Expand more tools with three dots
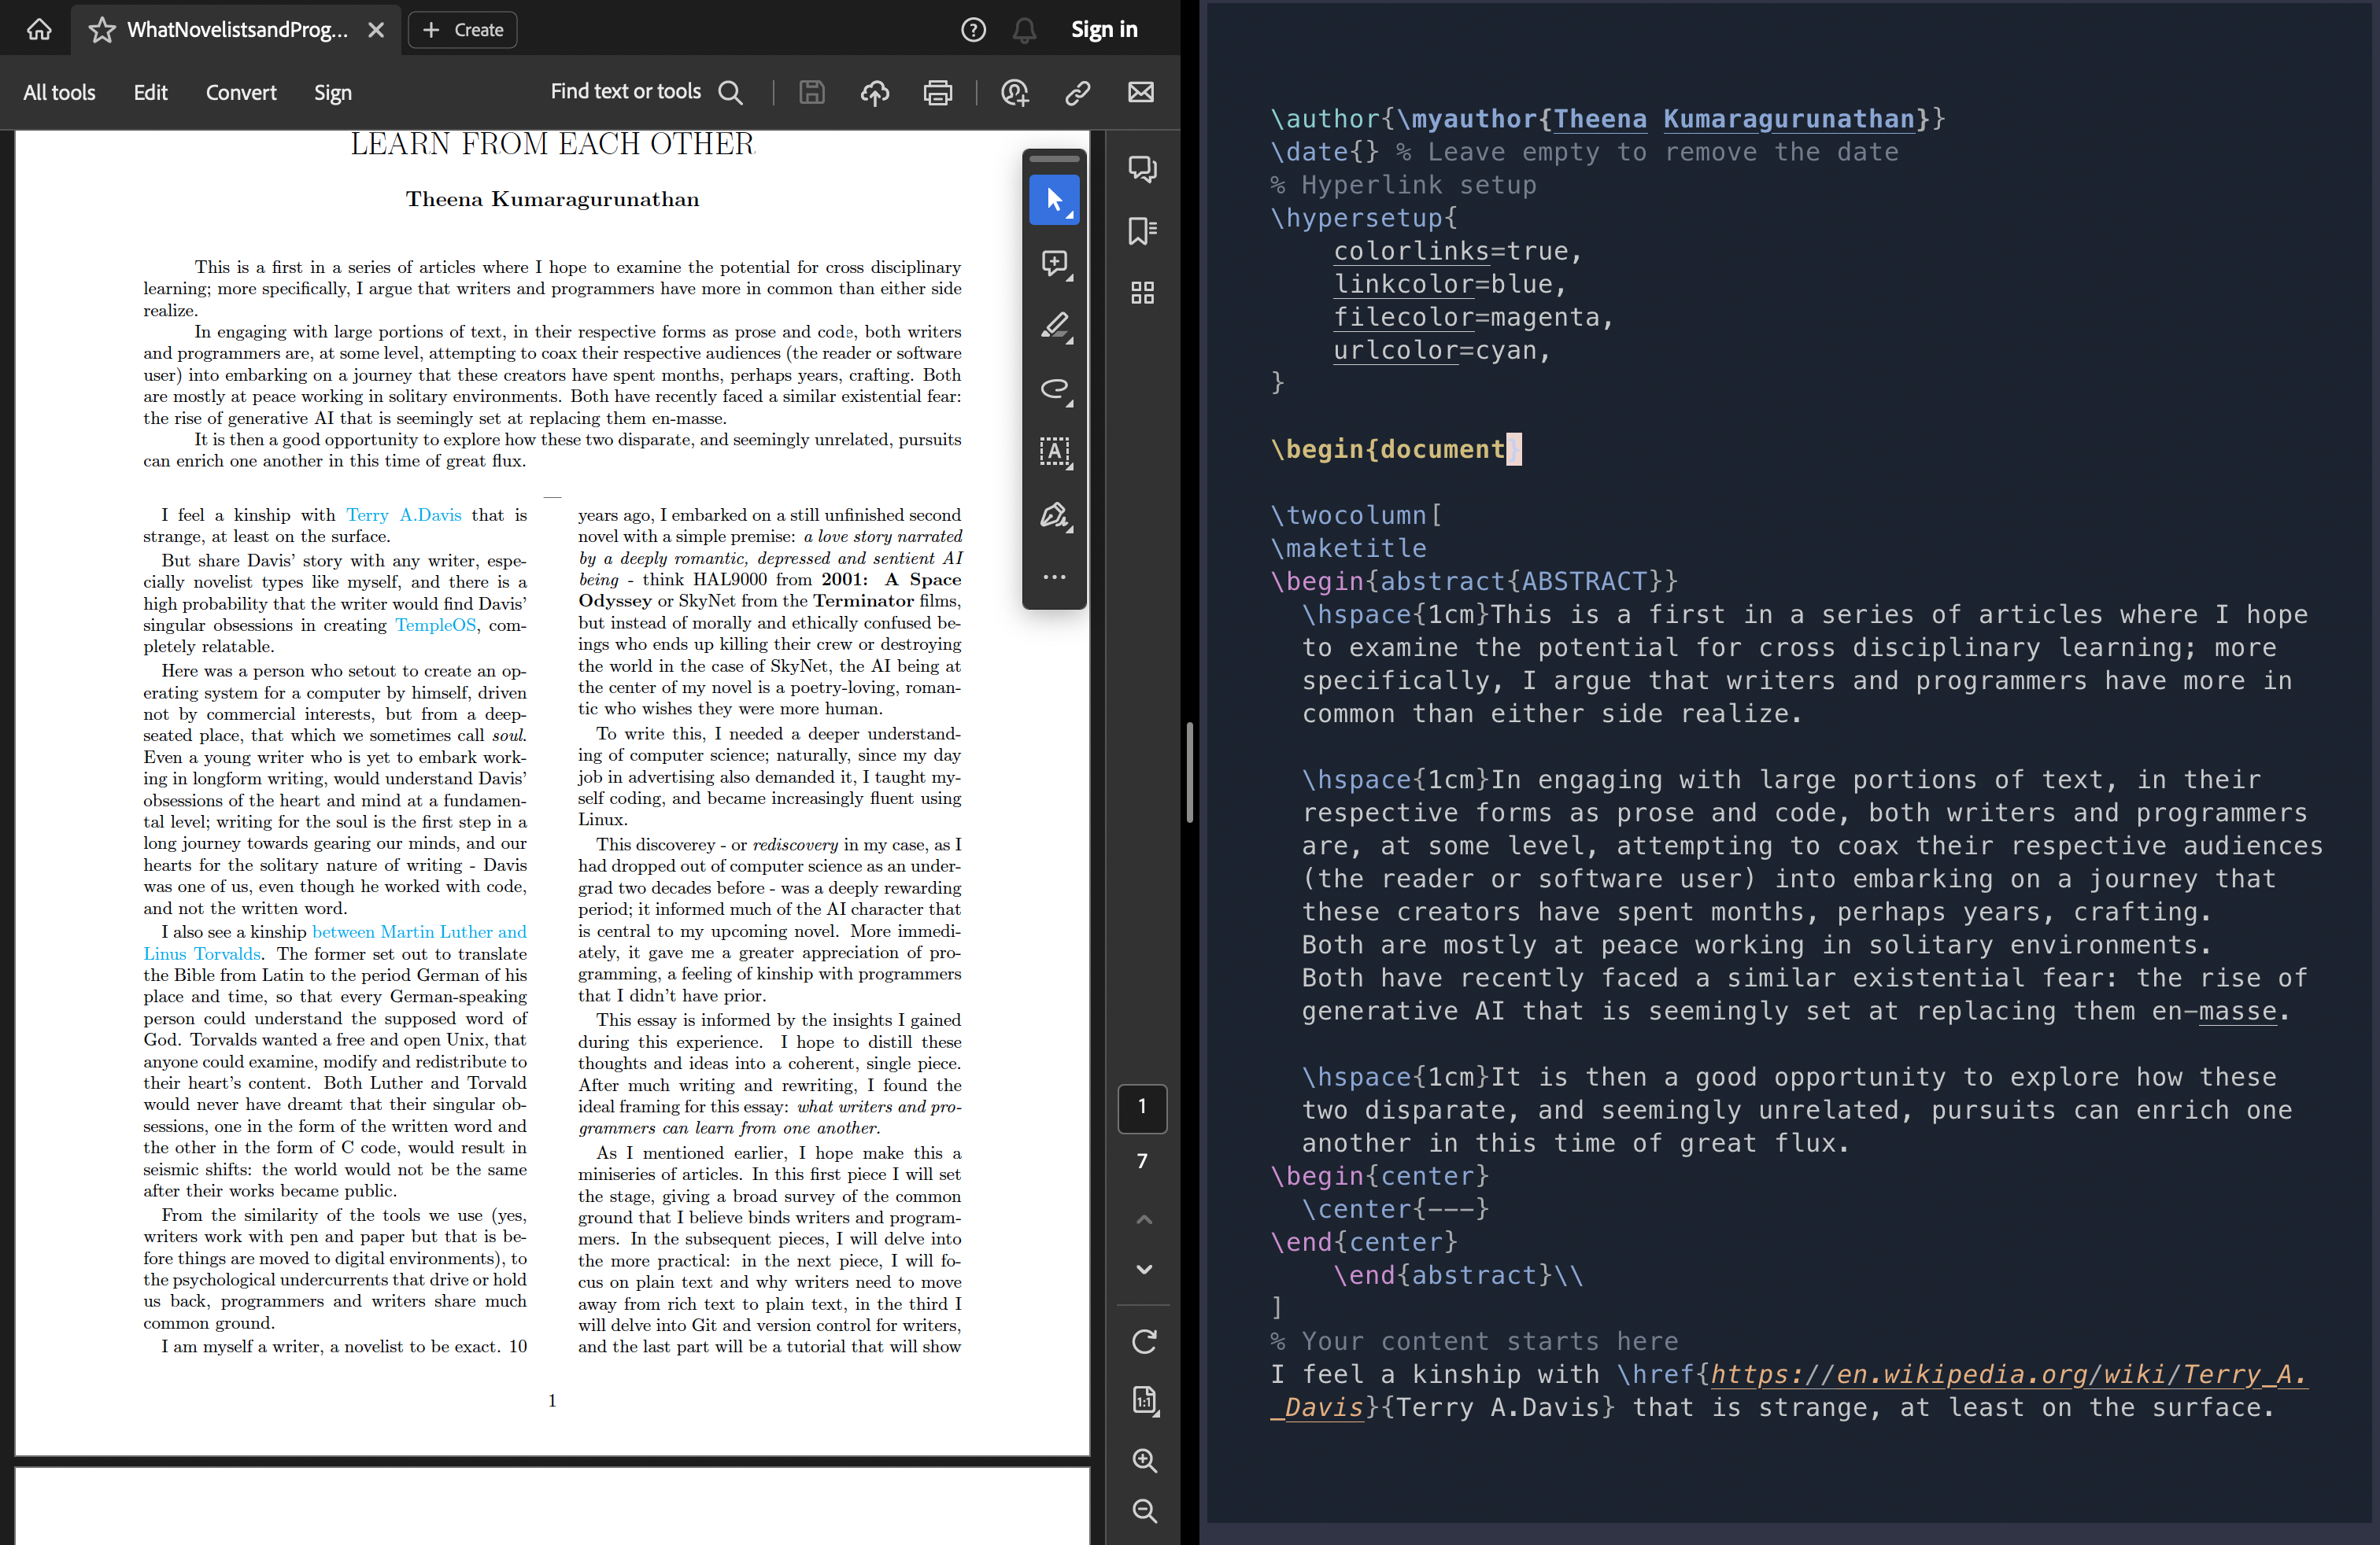The image size is (2380, 1545). [1054, 577]
